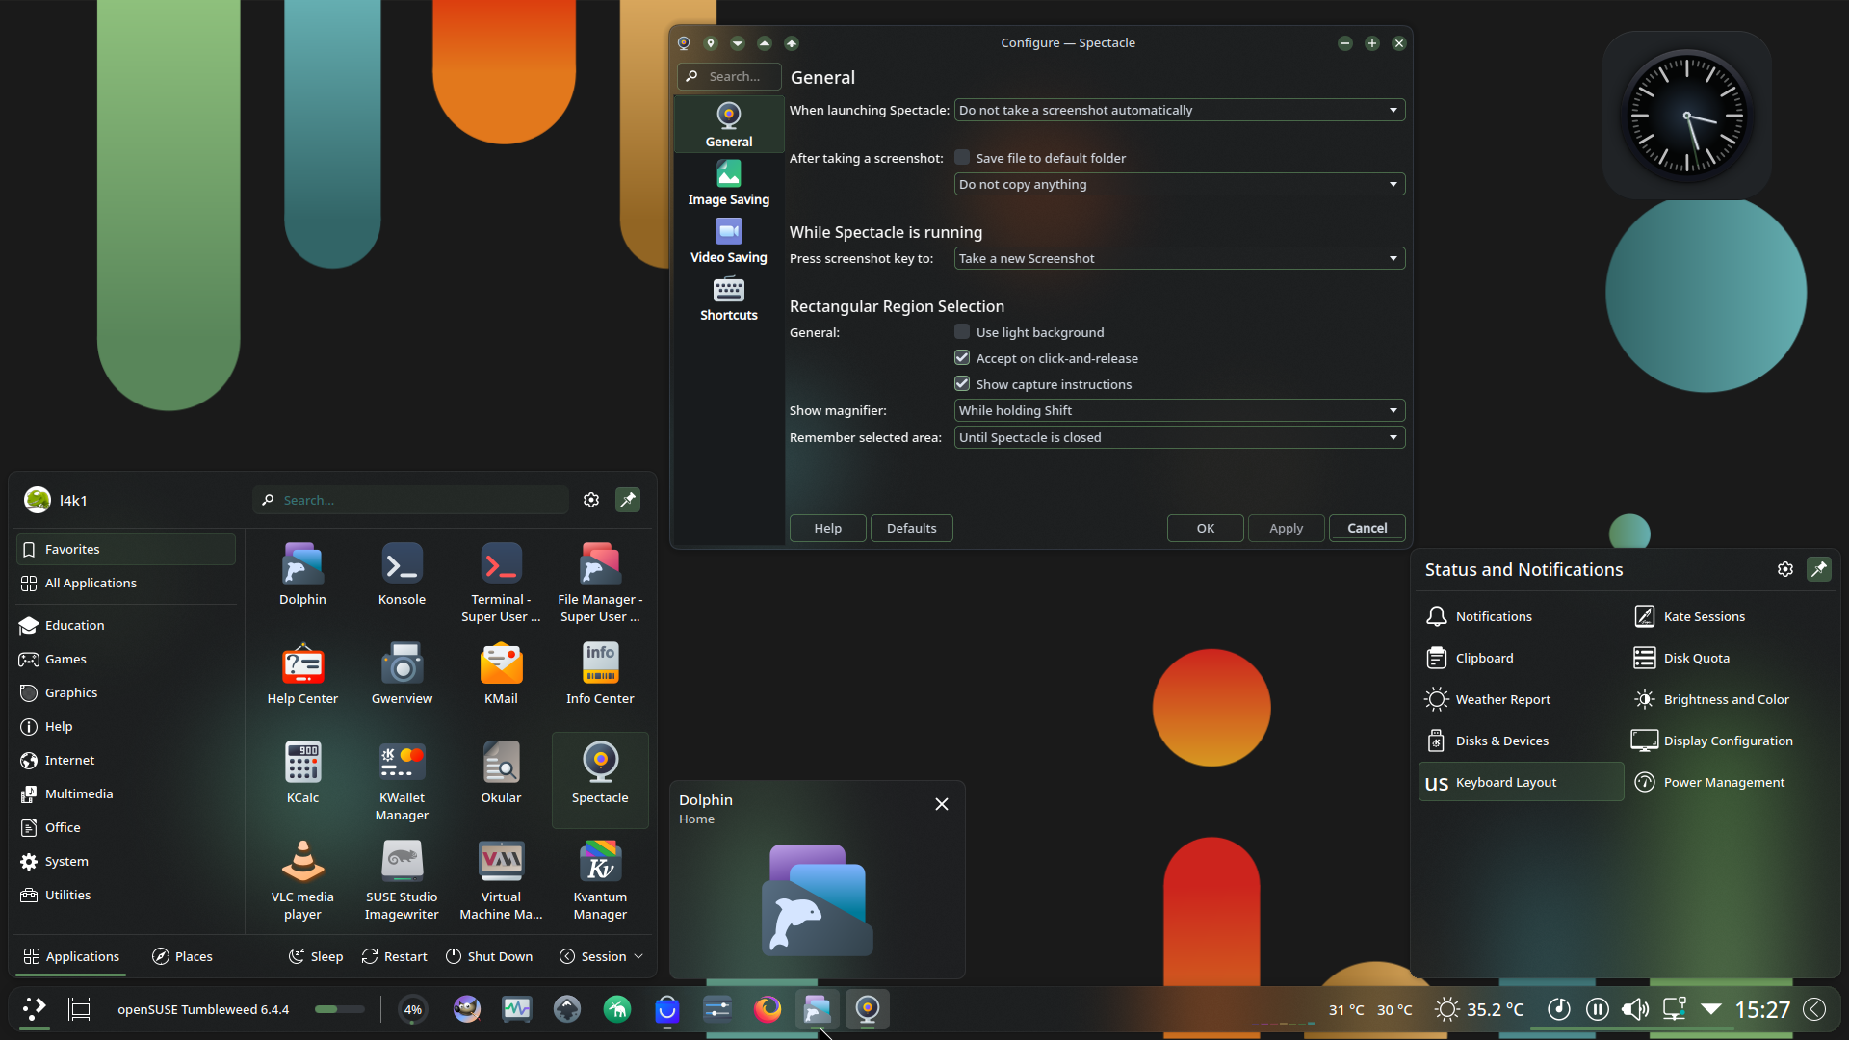Open Kvantum Manager

pos(600,880)
